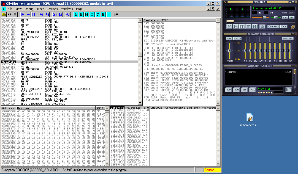
Task: Click the disassembly pane scroll-down arrow
Action: 140,103
